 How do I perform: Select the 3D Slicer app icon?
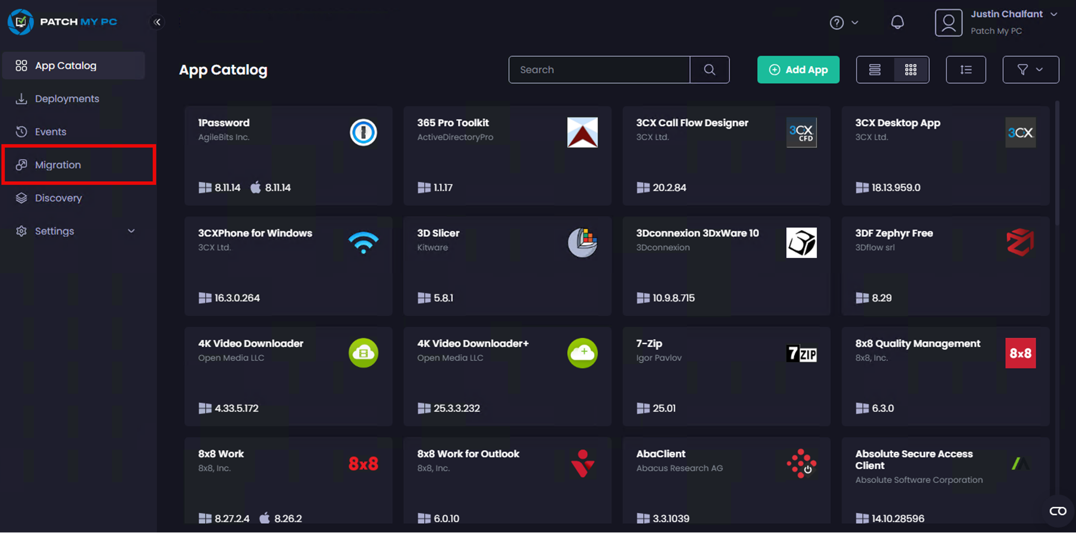(582, 243)
